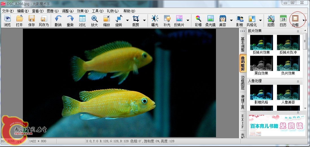Viewport: 310px width, 147px height.
Task: Redo action with 重做
Action: 70,21
